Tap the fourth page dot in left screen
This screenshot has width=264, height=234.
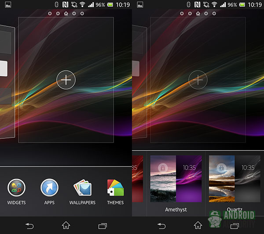[x=74, y=14]
